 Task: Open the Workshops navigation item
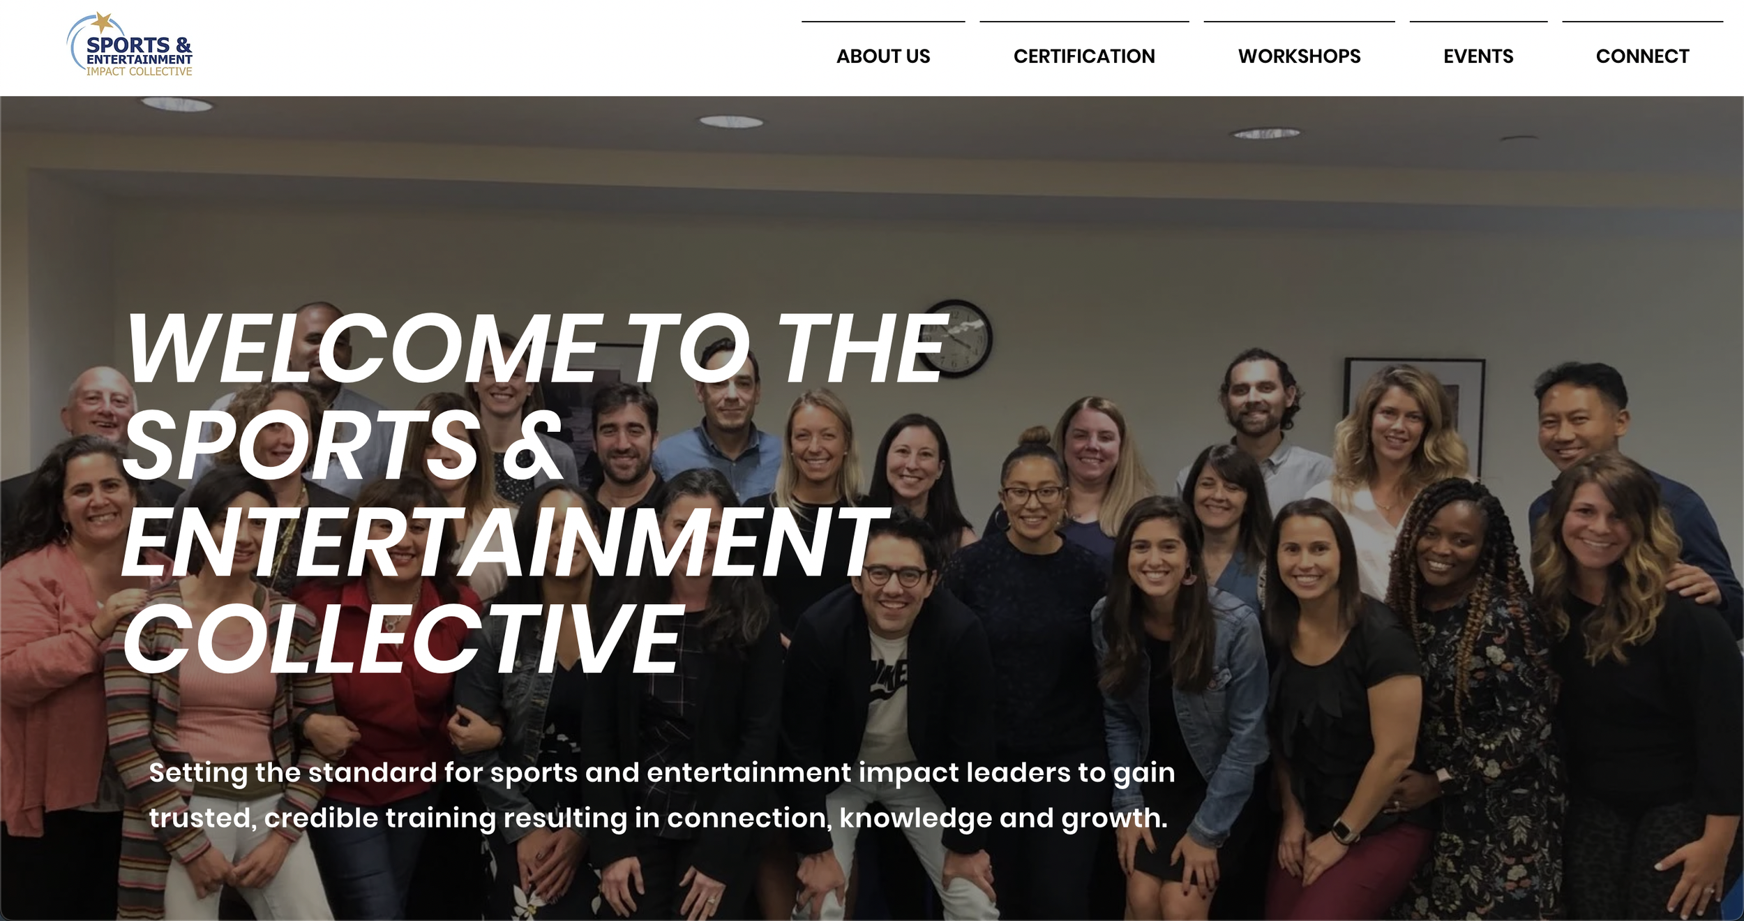coord(1299,56)
